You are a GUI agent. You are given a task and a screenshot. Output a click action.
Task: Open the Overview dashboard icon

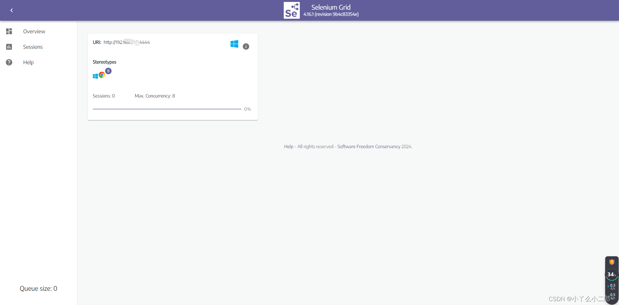(9, 31)
